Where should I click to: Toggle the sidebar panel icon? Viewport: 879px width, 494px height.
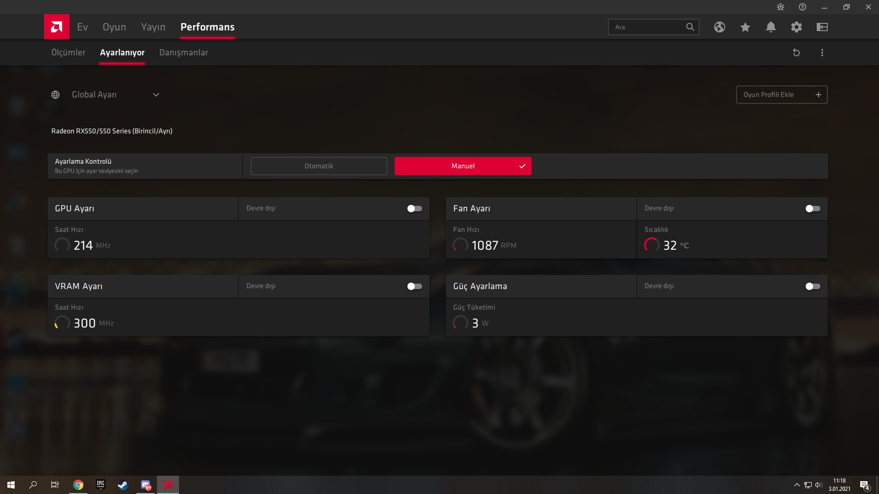click(822, 27)
